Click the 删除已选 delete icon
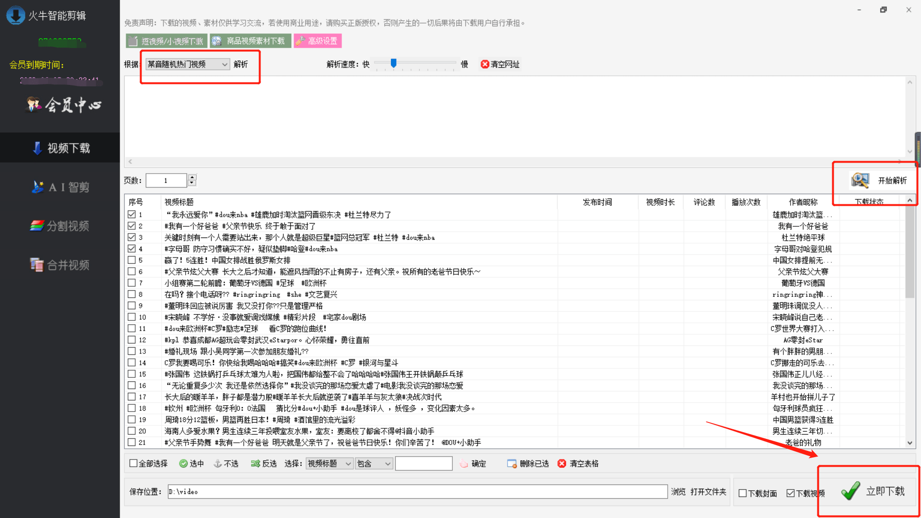Image resolution: width=921 pixels, height=518 pixels. (512, 463)
